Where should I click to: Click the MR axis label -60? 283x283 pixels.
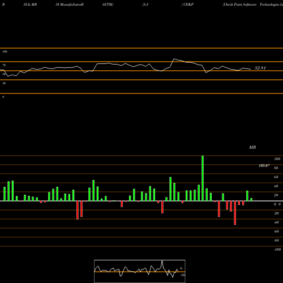(x=276, y=231)
